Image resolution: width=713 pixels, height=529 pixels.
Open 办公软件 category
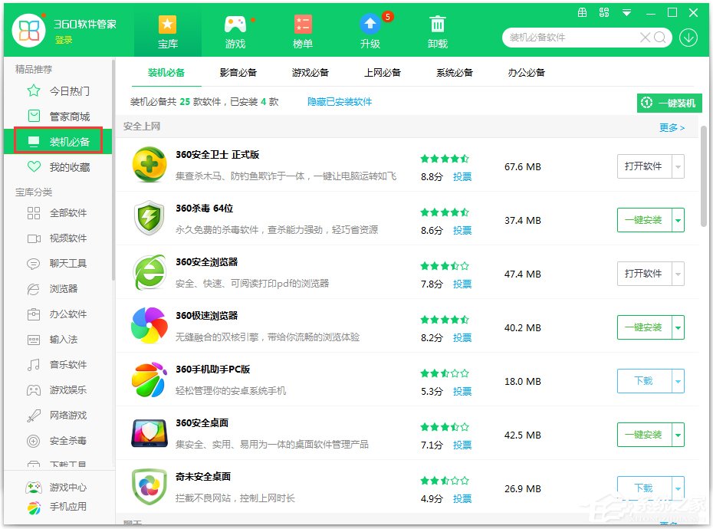pyautogui.click(x=58, y=314)
